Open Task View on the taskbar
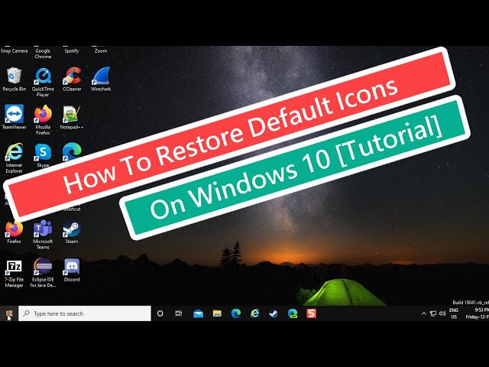Screen dimensions: 489x367 [178, 313]
